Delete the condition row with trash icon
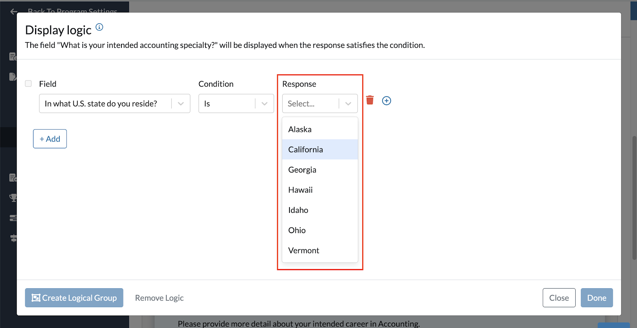 point(370,100)
